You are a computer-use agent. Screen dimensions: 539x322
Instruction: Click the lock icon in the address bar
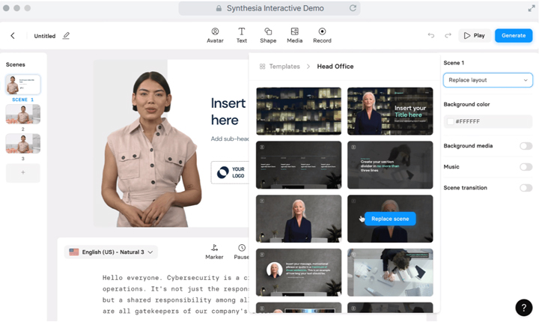point(219,8)
